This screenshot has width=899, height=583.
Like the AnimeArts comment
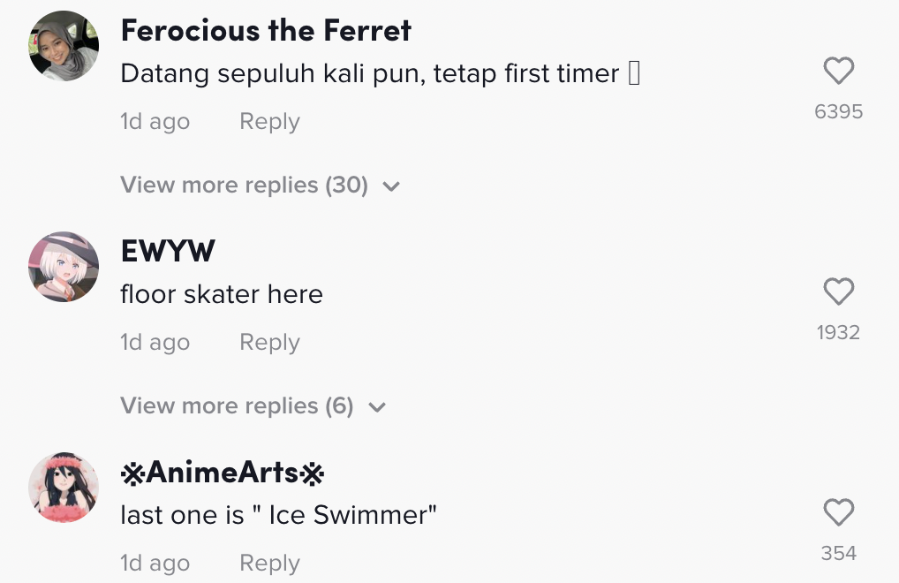pyautogui.click(x=838, y=512)
